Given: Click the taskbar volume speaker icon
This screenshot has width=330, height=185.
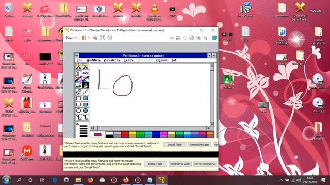Looking at the screenshot, I should (x=299, y=180).
